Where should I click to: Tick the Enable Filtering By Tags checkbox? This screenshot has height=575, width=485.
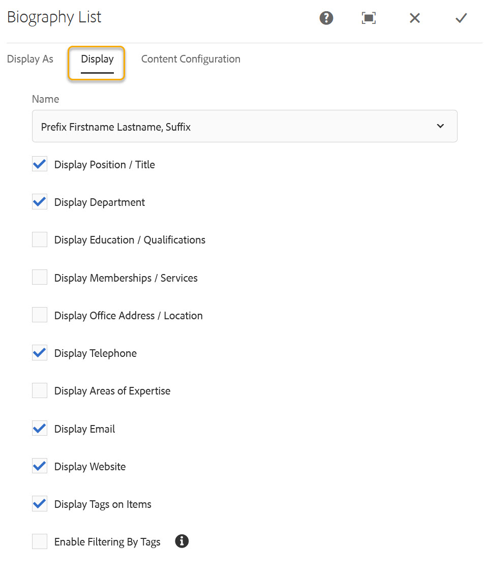40,542
